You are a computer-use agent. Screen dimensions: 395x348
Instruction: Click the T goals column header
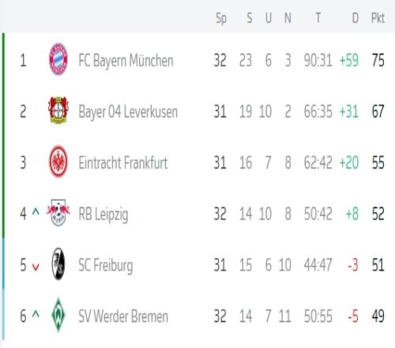point(318,18)
